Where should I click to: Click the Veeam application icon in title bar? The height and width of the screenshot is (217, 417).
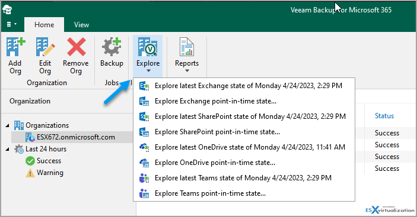(x=8, y=10)
